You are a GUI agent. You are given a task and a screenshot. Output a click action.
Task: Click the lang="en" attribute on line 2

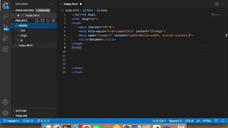89,19
